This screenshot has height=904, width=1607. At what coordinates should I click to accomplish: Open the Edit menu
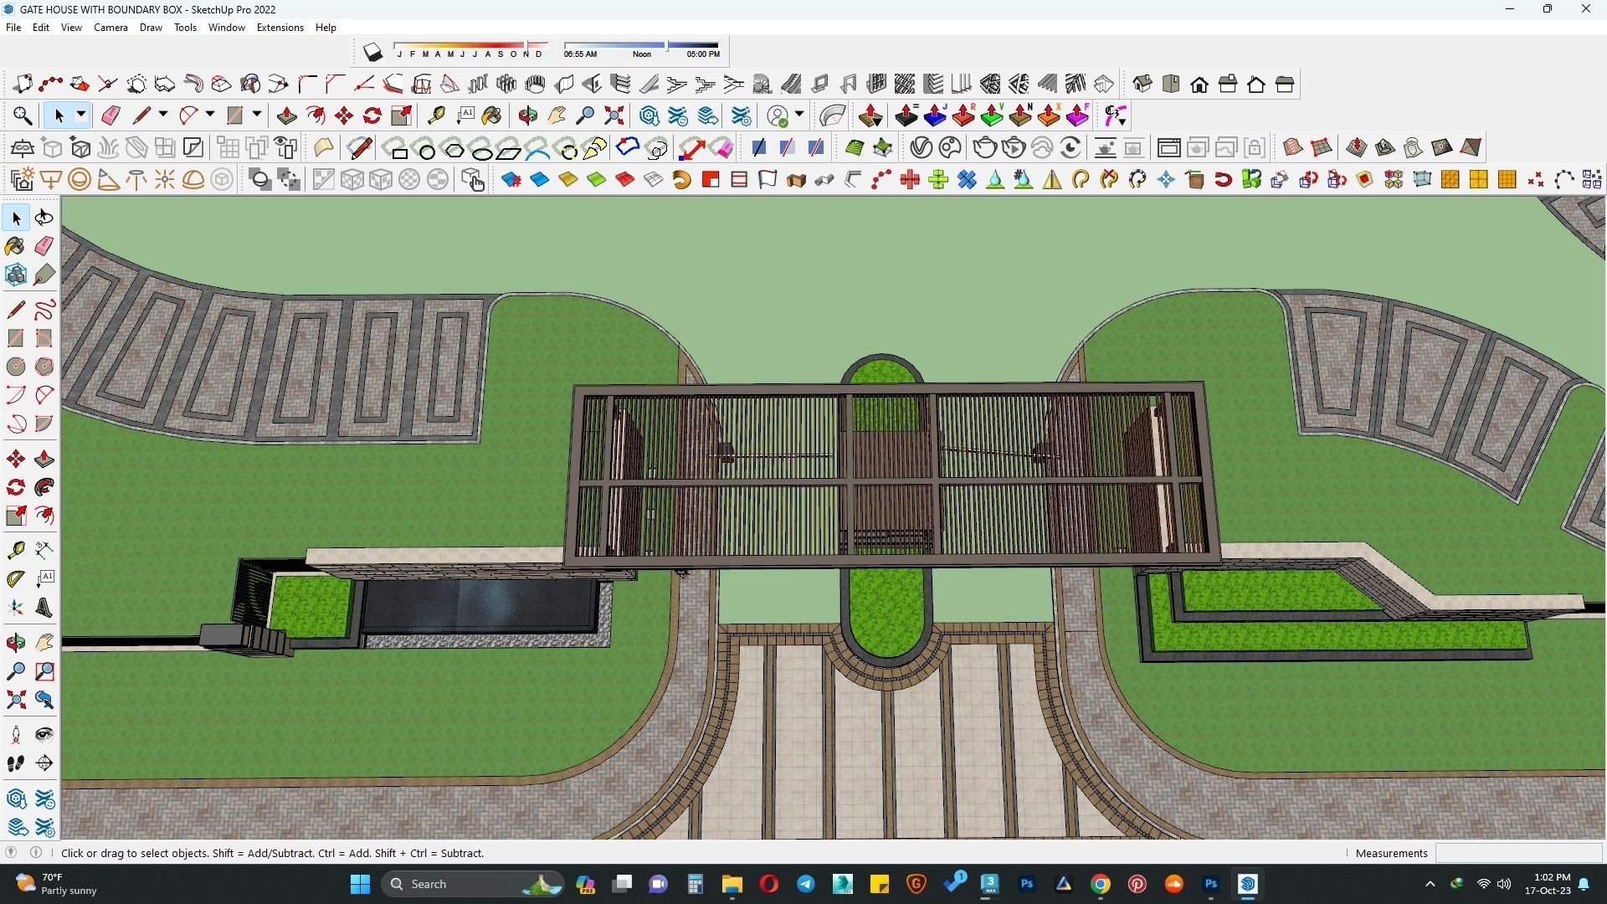pos(40,28)
